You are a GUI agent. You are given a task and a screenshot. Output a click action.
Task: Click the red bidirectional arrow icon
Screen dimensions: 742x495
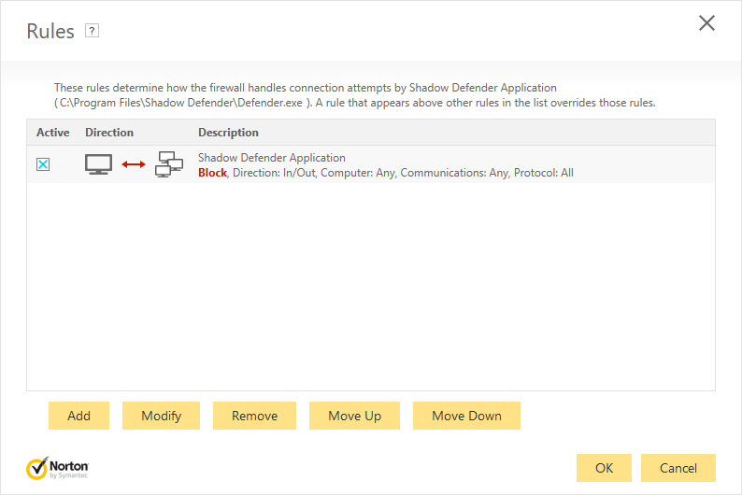pyautogui.click(x=134, y=164)
